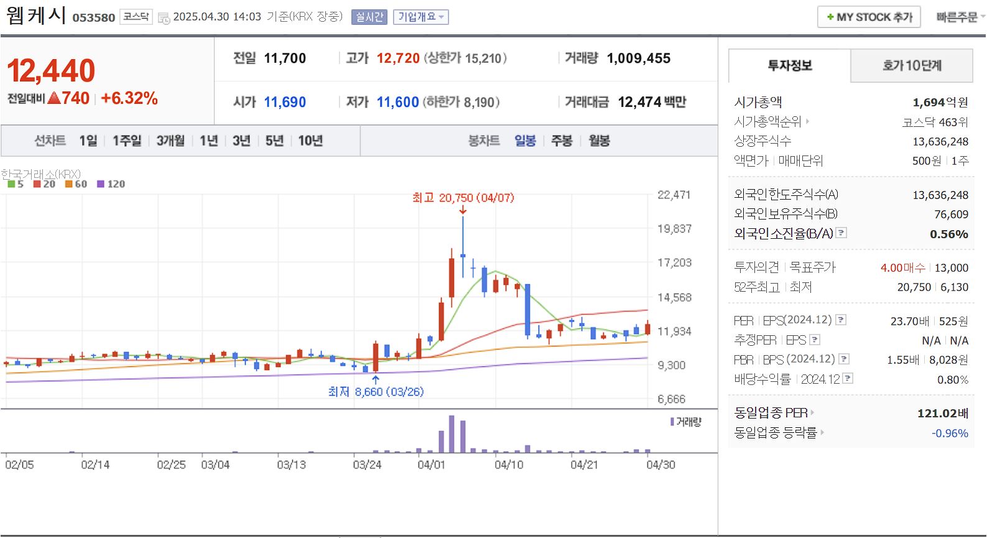The height and width of the screenshot is (538, 987).
Task: Click the 거래량 volume legend marker
Action: (672, 422)
